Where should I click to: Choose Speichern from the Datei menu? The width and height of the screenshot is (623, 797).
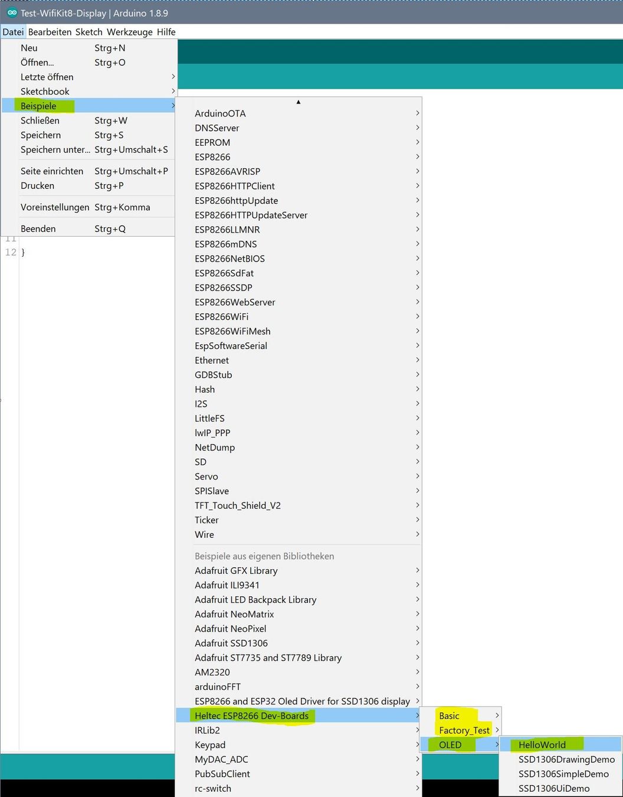pos(88,135)
